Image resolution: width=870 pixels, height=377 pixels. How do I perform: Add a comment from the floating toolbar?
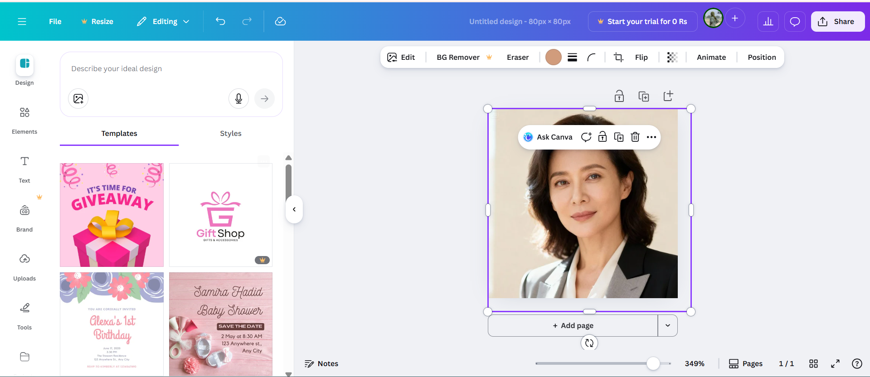click(x=586, y=137)
